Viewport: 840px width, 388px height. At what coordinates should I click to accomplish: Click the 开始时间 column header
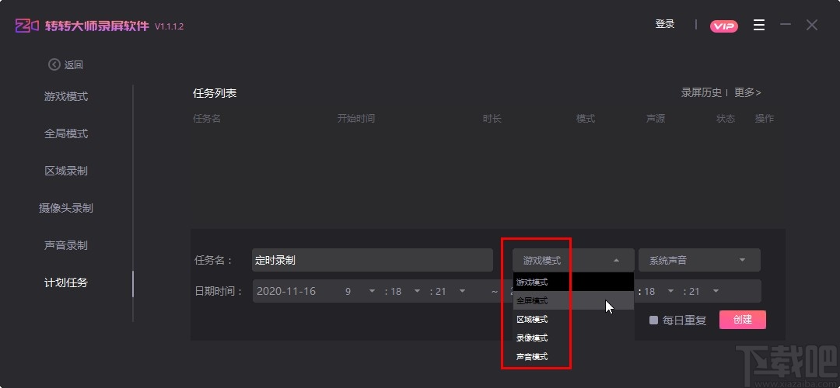[x=355, y=119]
